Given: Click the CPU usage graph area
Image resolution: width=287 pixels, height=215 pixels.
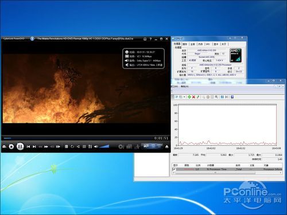Looking at the screenshot, I should (227, 125).
